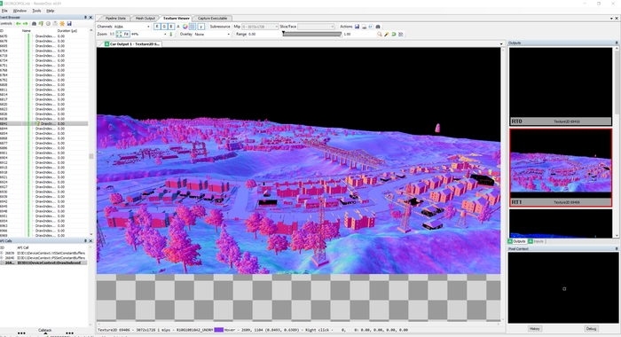
Task: Go to previous event with green left arrow
Action: (x=19, y=24)
